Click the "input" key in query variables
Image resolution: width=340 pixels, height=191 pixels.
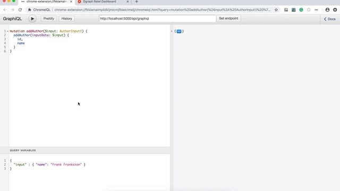[x=20, y=164]
